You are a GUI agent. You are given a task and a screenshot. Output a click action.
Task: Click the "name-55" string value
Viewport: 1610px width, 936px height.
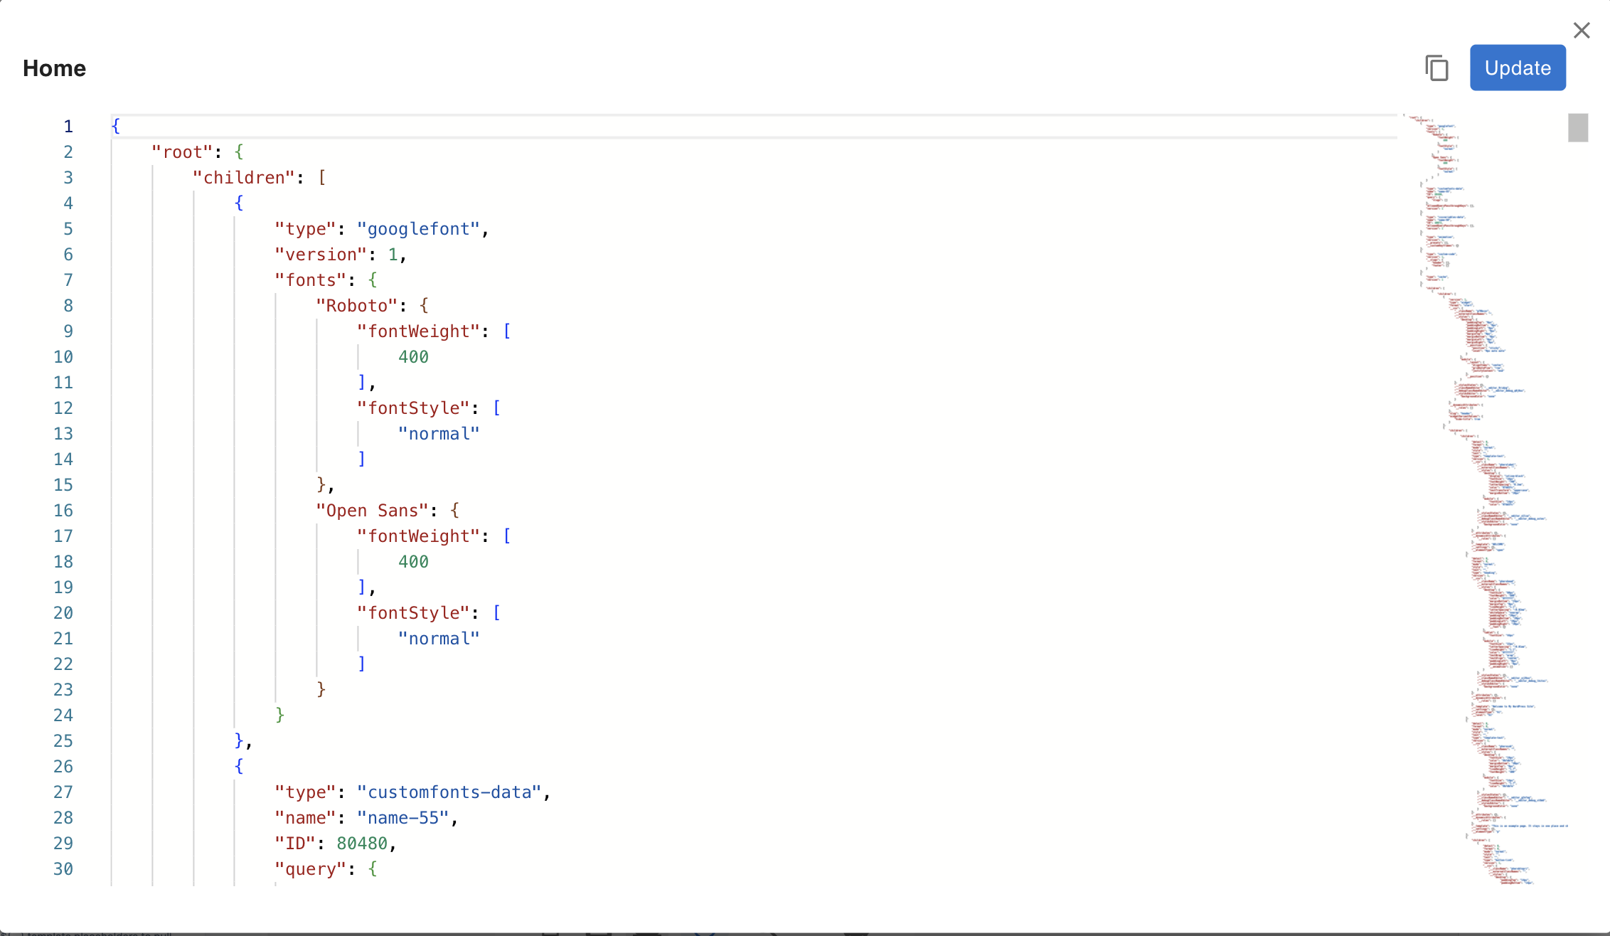[x=402, y=818]
